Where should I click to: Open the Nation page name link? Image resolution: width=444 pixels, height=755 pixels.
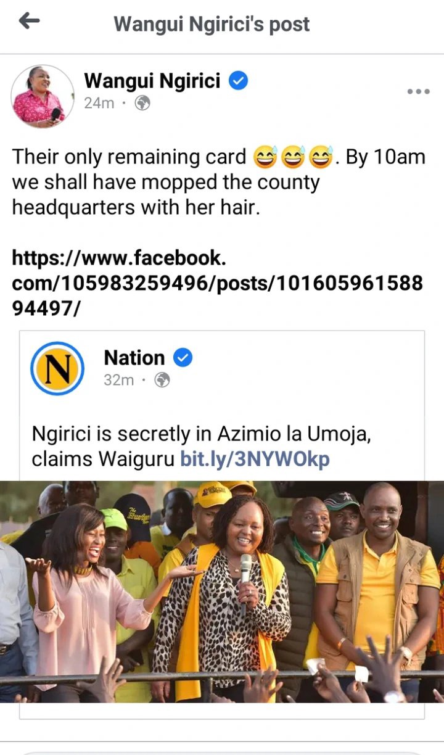coord(134,358)
